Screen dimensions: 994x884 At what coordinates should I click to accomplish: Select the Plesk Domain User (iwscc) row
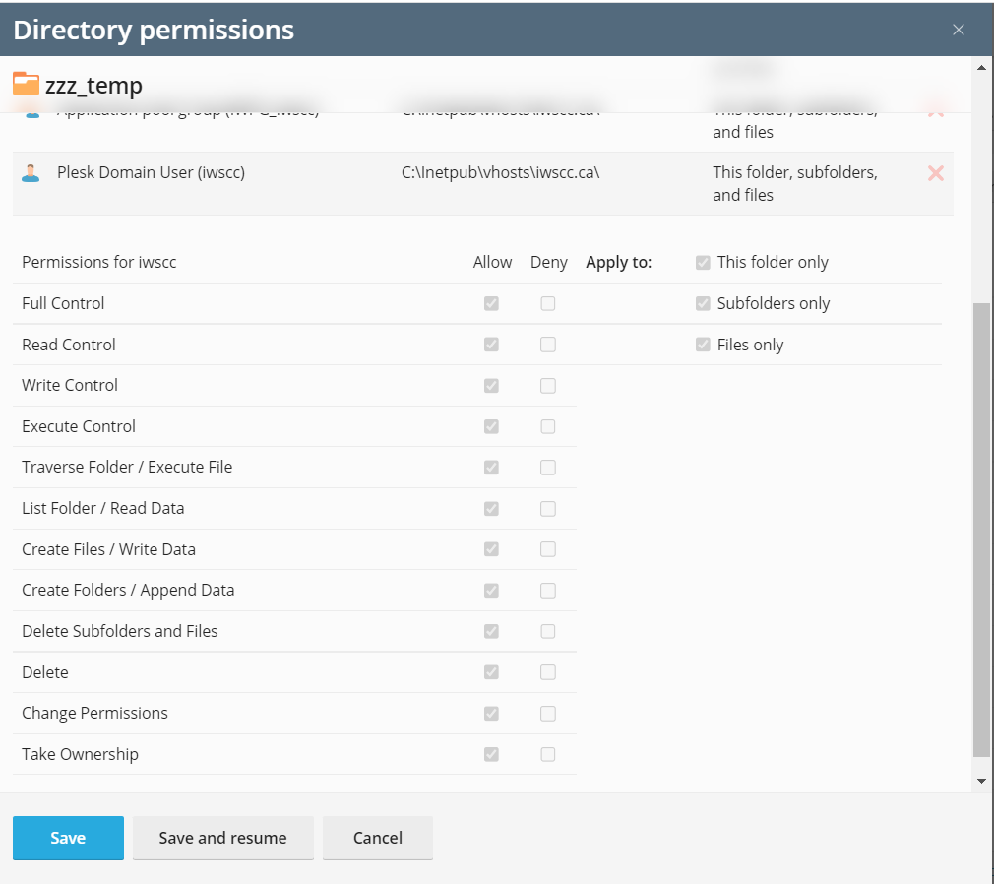click(482, 184)
